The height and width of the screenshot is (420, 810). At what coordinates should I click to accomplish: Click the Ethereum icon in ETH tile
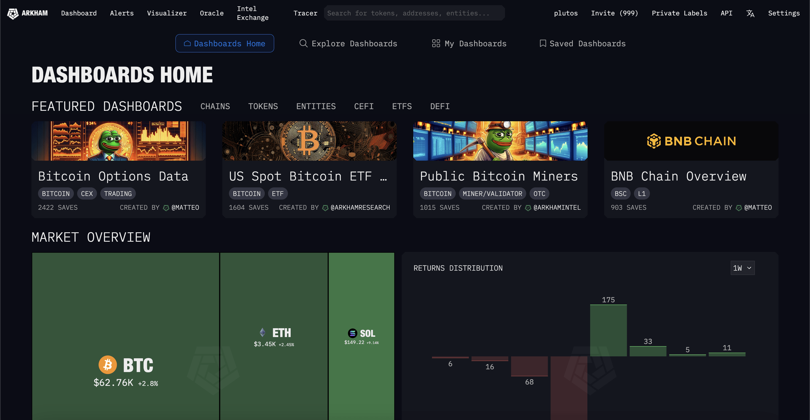[x=263, y=332]
